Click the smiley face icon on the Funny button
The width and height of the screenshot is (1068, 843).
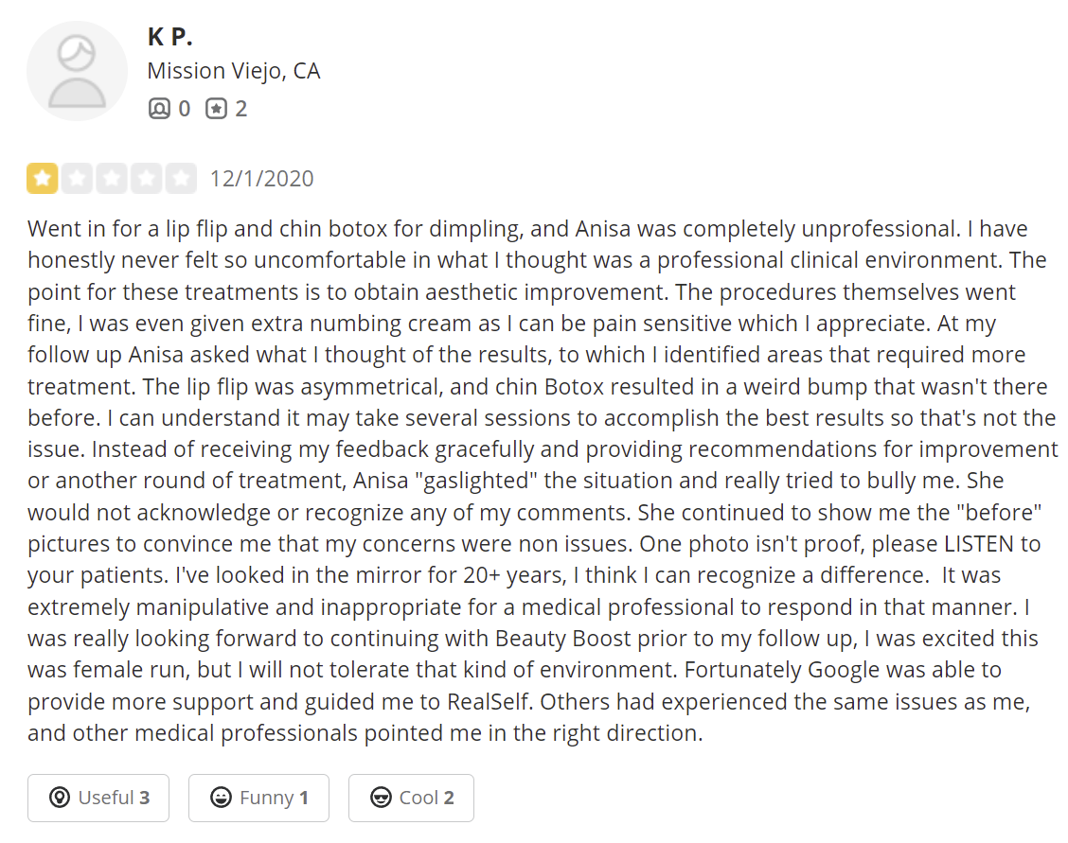(x=221, y=798)
